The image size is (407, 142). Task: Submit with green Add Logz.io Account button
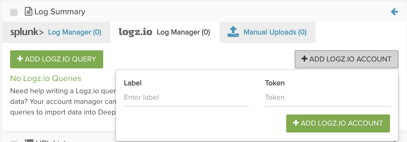[x=338, y=123]
